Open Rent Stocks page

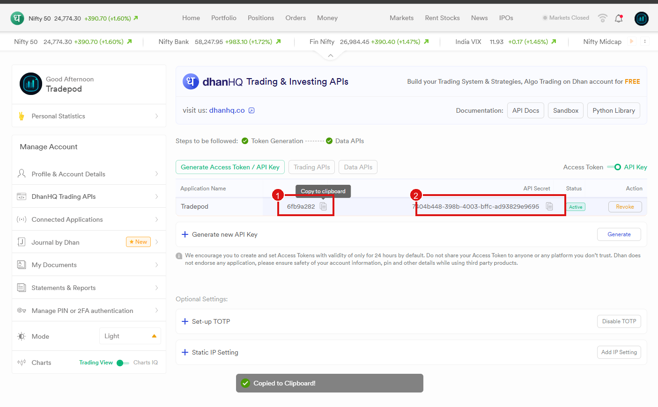[x=443, y=18]
